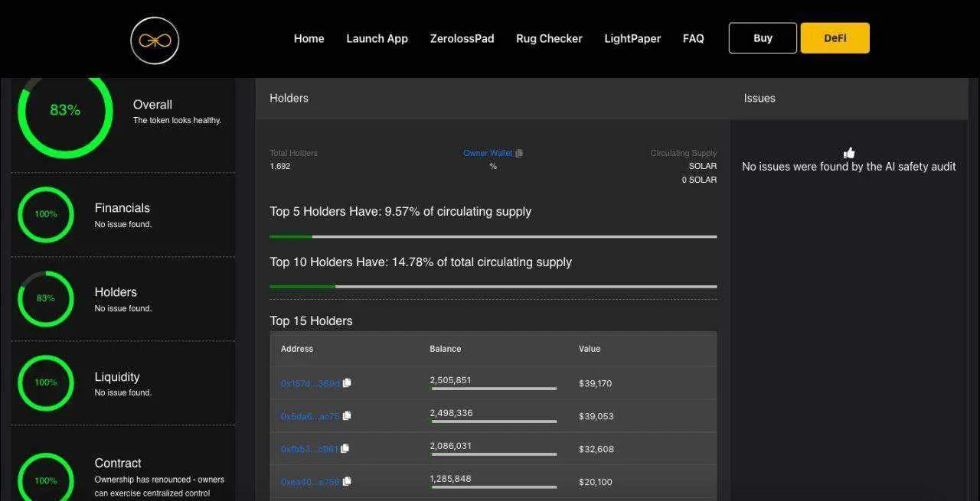The width and height of the screenshot is (980, 501).
Task: Click 'Top 10 Holders Have: 14.78%' text
Action: 420,262
